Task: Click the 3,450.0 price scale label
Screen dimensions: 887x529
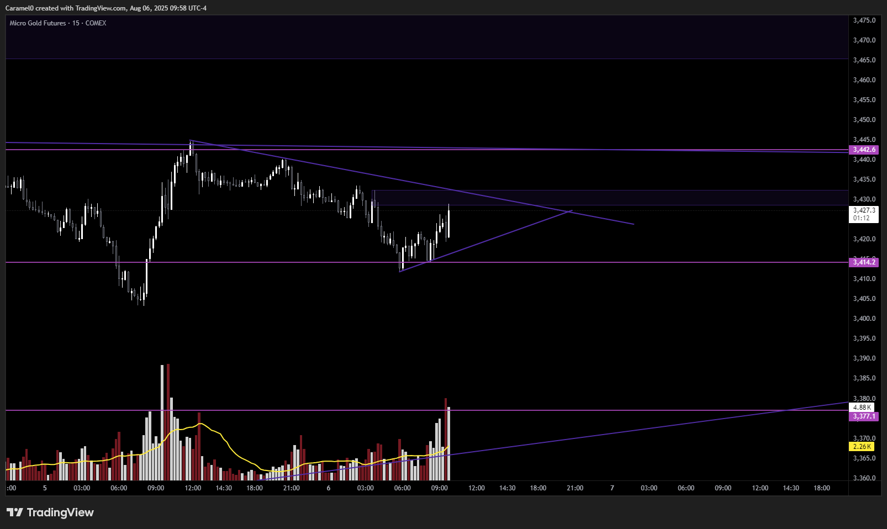Action: [x=864, y=120]
